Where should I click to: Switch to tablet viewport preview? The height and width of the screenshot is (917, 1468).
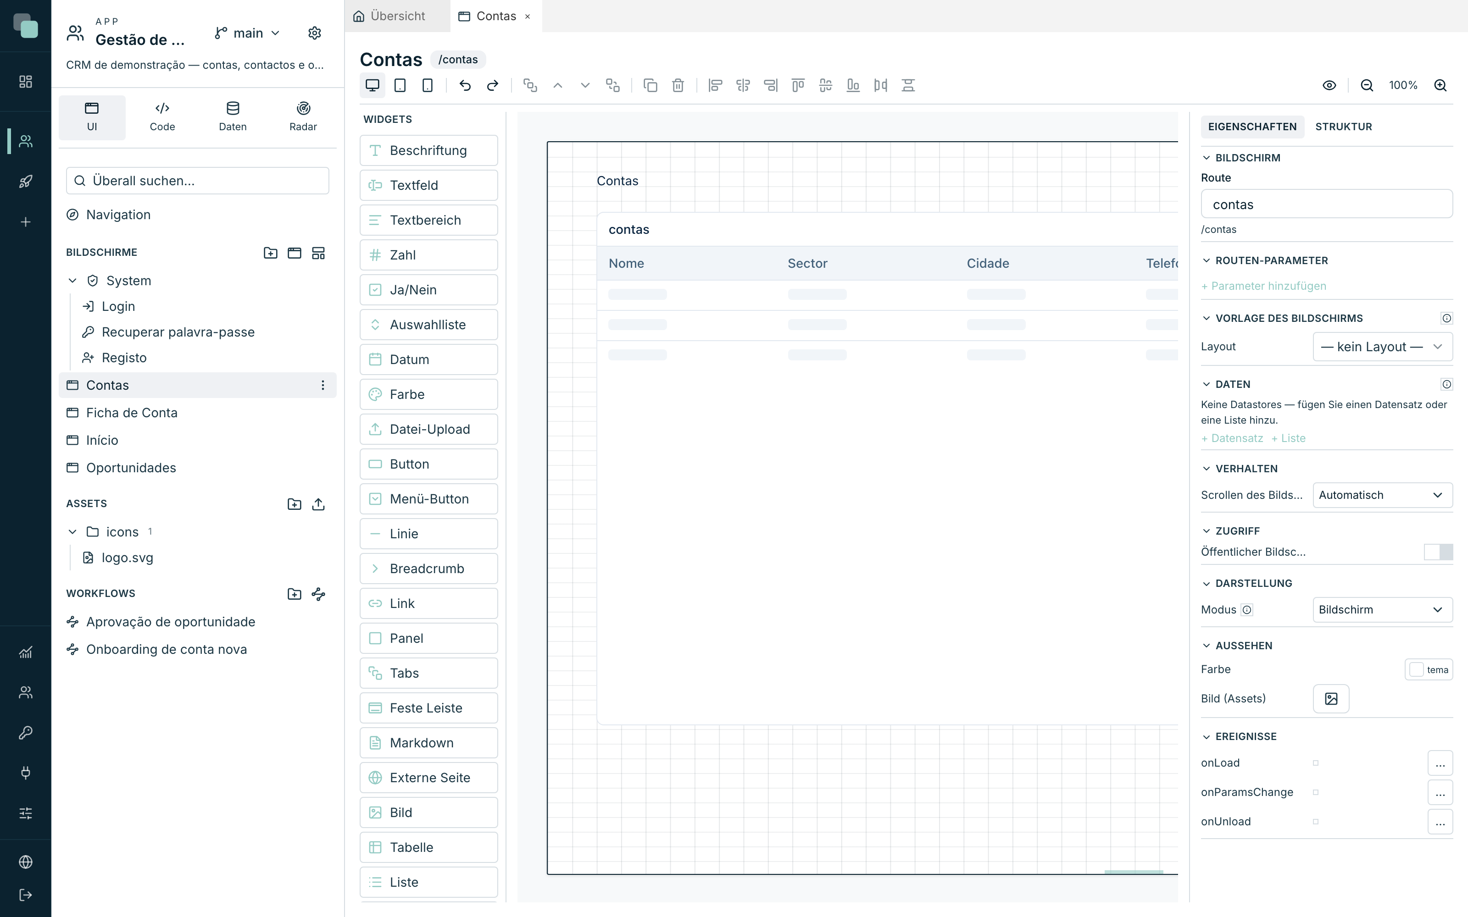tap(400, 86)
